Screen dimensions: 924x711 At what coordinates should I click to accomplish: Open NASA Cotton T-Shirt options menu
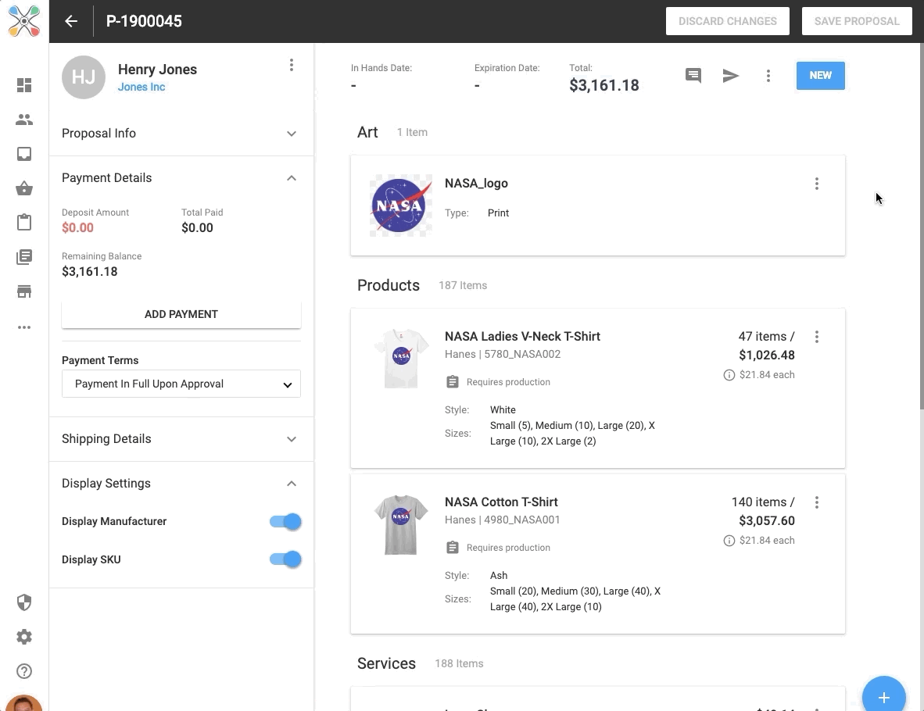pos(817,502)
